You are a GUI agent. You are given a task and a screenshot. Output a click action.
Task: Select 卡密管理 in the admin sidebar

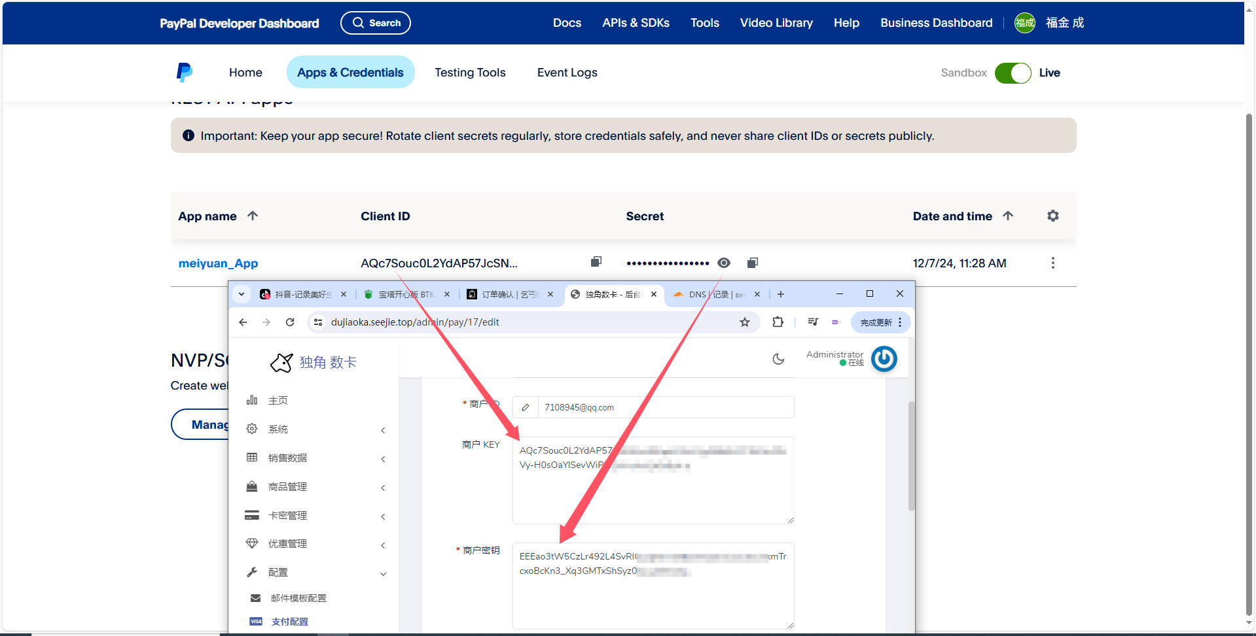[289, 514]
